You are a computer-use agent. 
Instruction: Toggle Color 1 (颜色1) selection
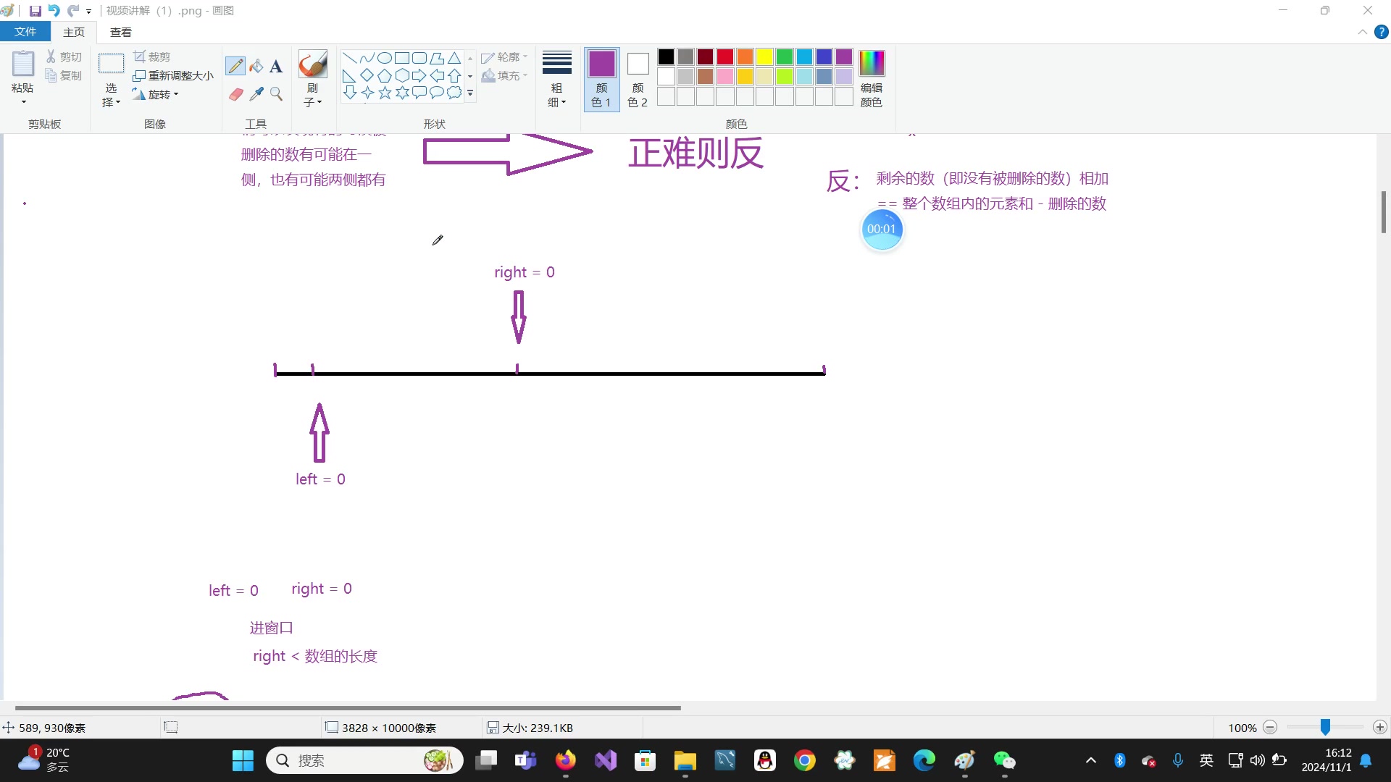(601, 79)
